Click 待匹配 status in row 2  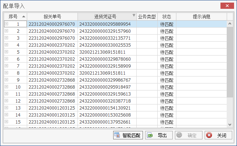(167, 31)
